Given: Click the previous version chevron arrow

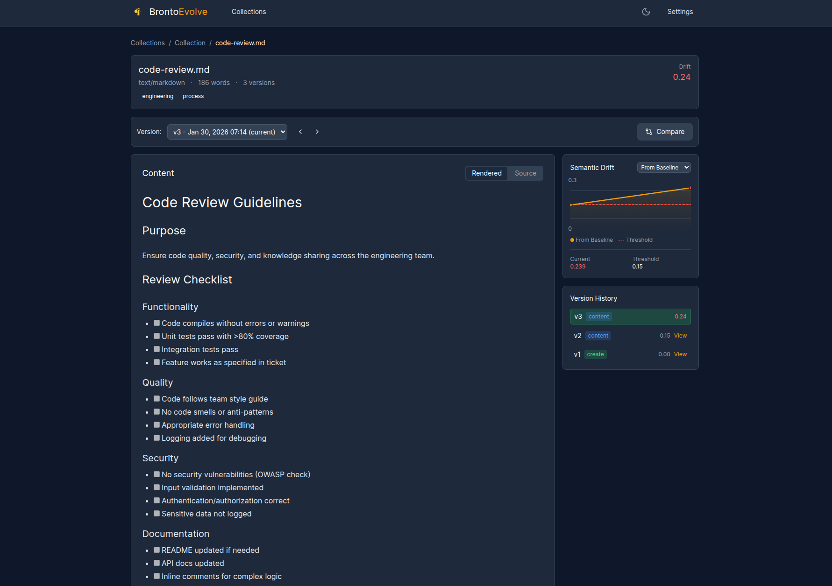Looking at the screenshot, I should click(300, 132).
